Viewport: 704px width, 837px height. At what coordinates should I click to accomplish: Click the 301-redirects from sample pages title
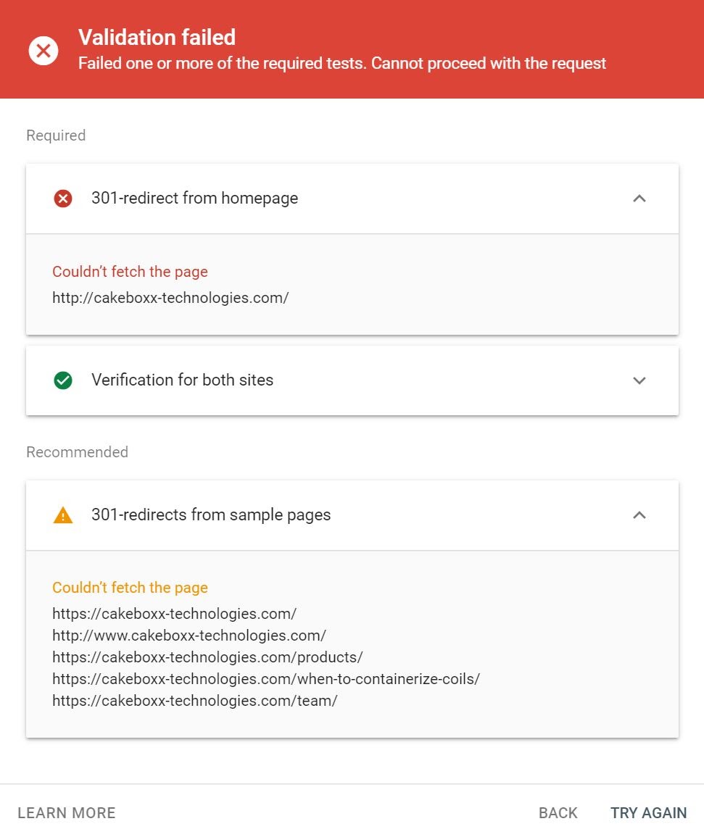click(x=211, y=515)
